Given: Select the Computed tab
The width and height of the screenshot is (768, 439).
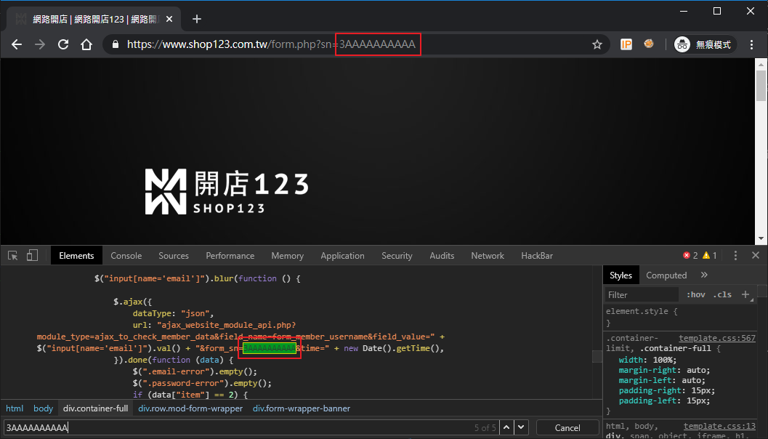Looking at the screenshot, I should point(666,275).
